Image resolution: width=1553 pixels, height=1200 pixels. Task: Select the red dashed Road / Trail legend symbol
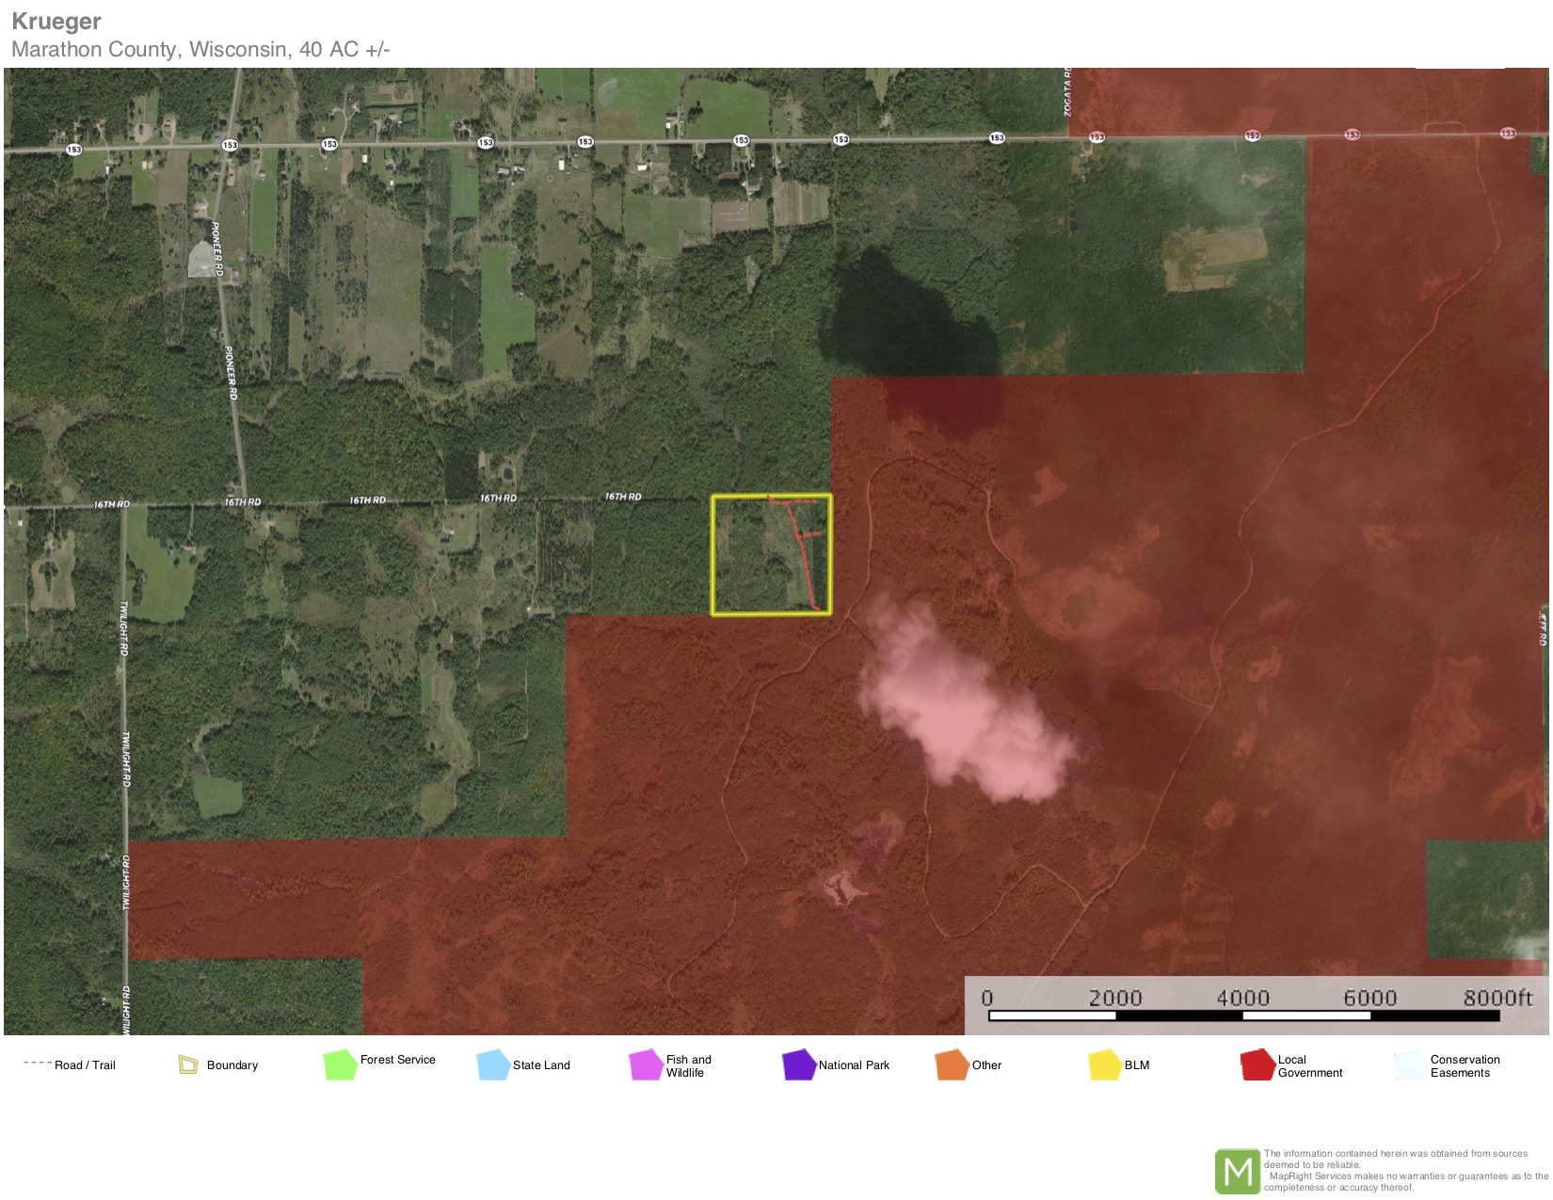[37, 1064]
